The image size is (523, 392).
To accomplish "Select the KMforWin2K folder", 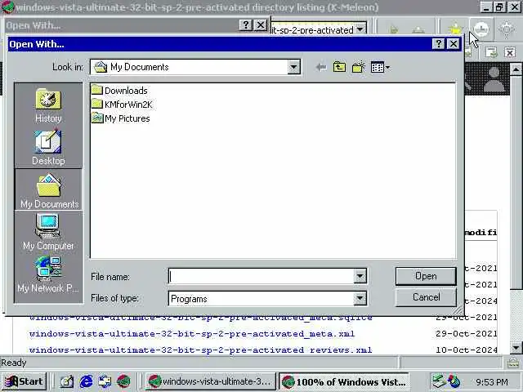I will coord(122,105).
